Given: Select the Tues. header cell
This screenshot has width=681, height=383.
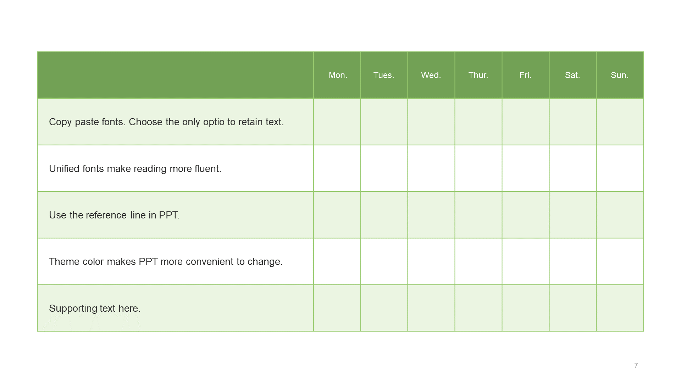Looking at the screenshot, I should pos(384,75).
